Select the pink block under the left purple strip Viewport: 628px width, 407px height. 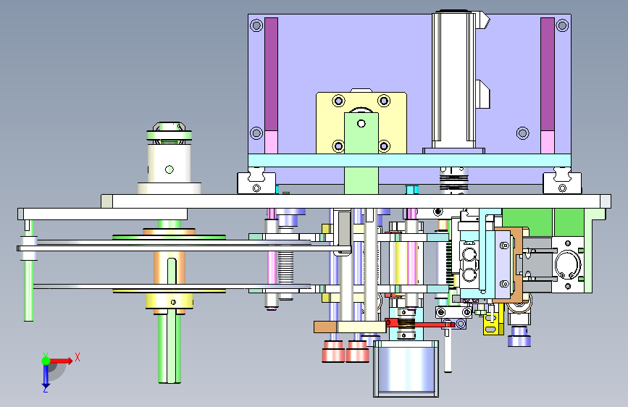271,142
